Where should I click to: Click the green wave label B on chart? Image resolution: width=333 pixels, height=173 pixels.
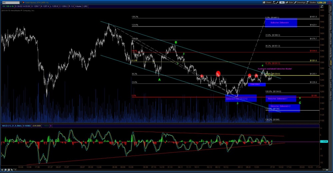[175, 43]
